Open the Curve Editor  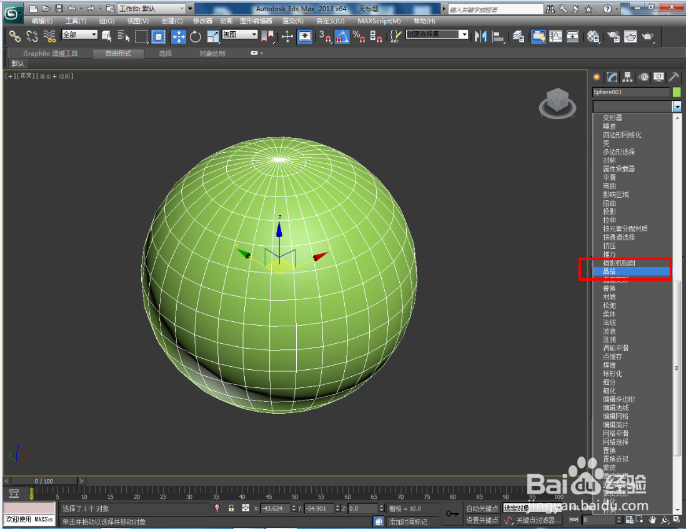[555, 36]
